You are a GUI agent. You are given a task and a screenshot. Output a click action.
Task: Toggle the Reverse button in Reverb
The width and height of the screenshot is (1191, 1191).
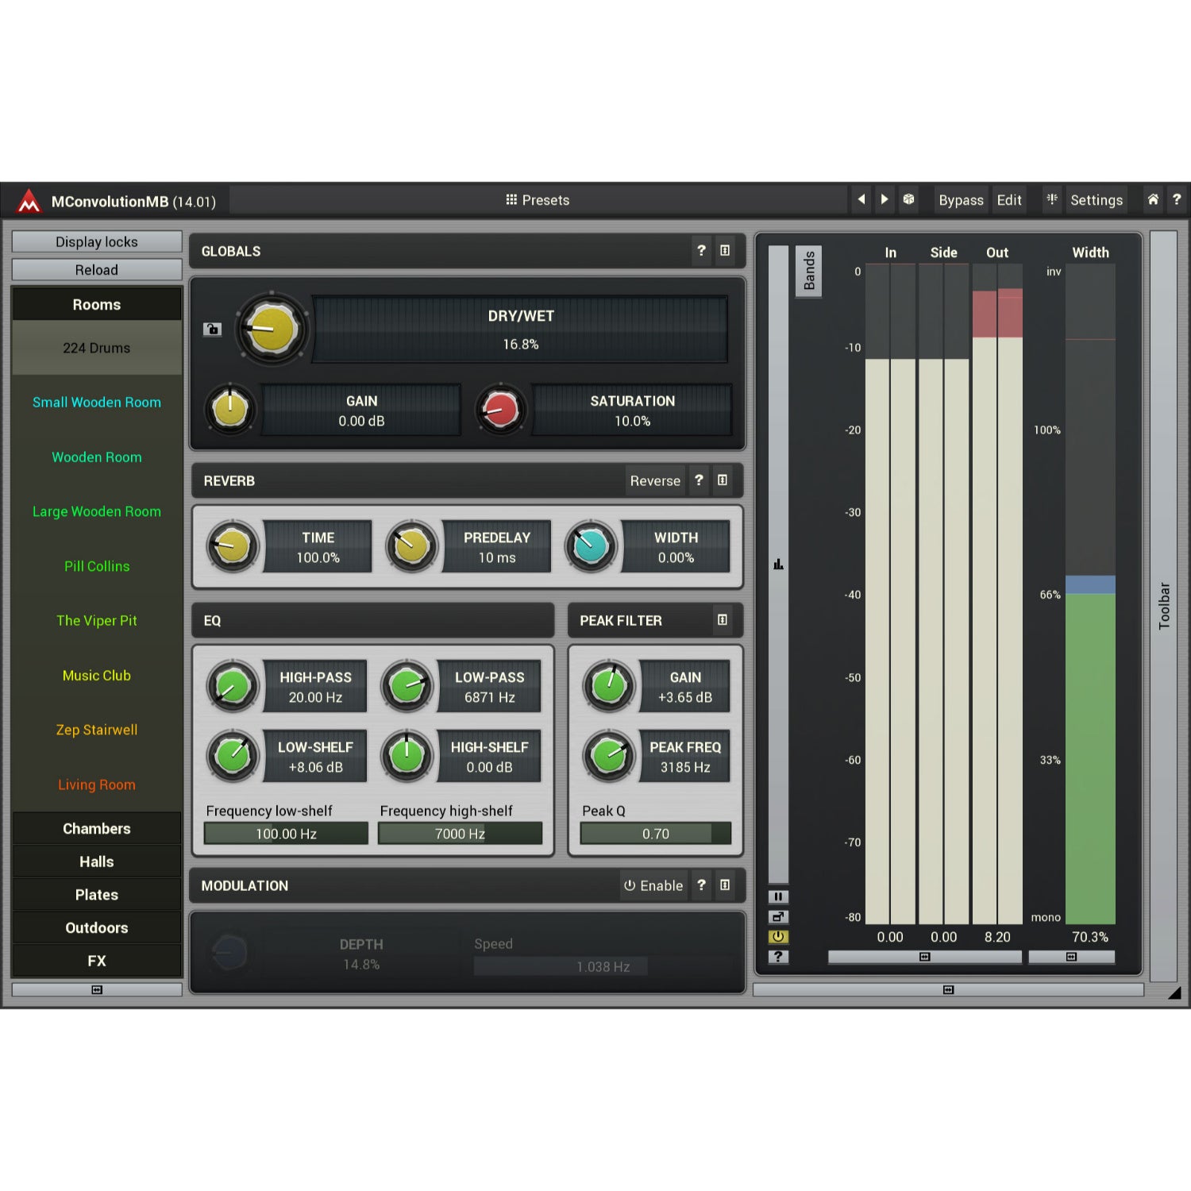click(655, 480)
